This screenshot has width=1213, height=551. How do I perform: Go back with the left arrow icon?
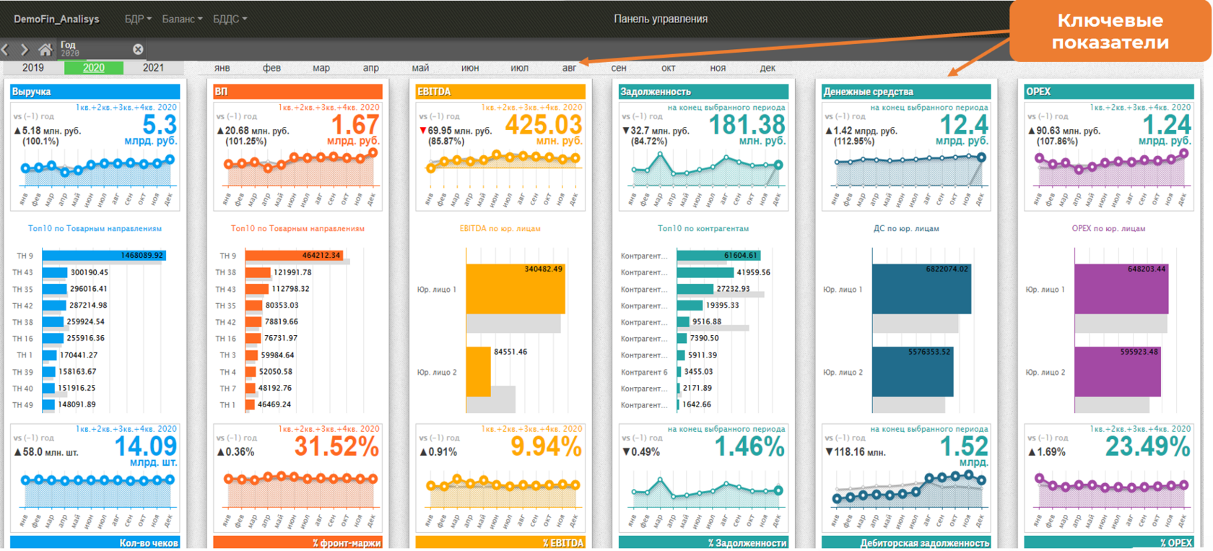point(5,49)
